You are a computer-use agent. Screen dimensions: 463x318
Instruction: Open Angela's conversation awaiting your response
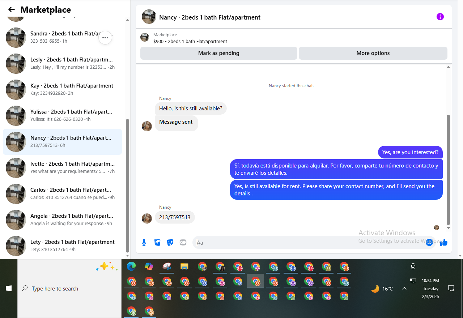point(62,220)
